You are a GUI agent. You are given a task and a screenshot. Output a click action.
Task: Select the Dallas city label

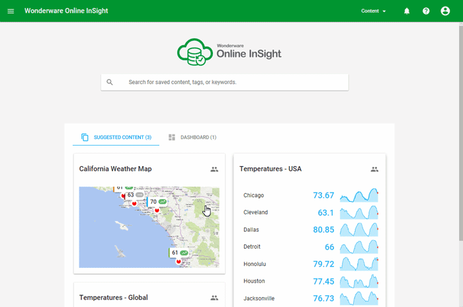click(x=251, y=230)
